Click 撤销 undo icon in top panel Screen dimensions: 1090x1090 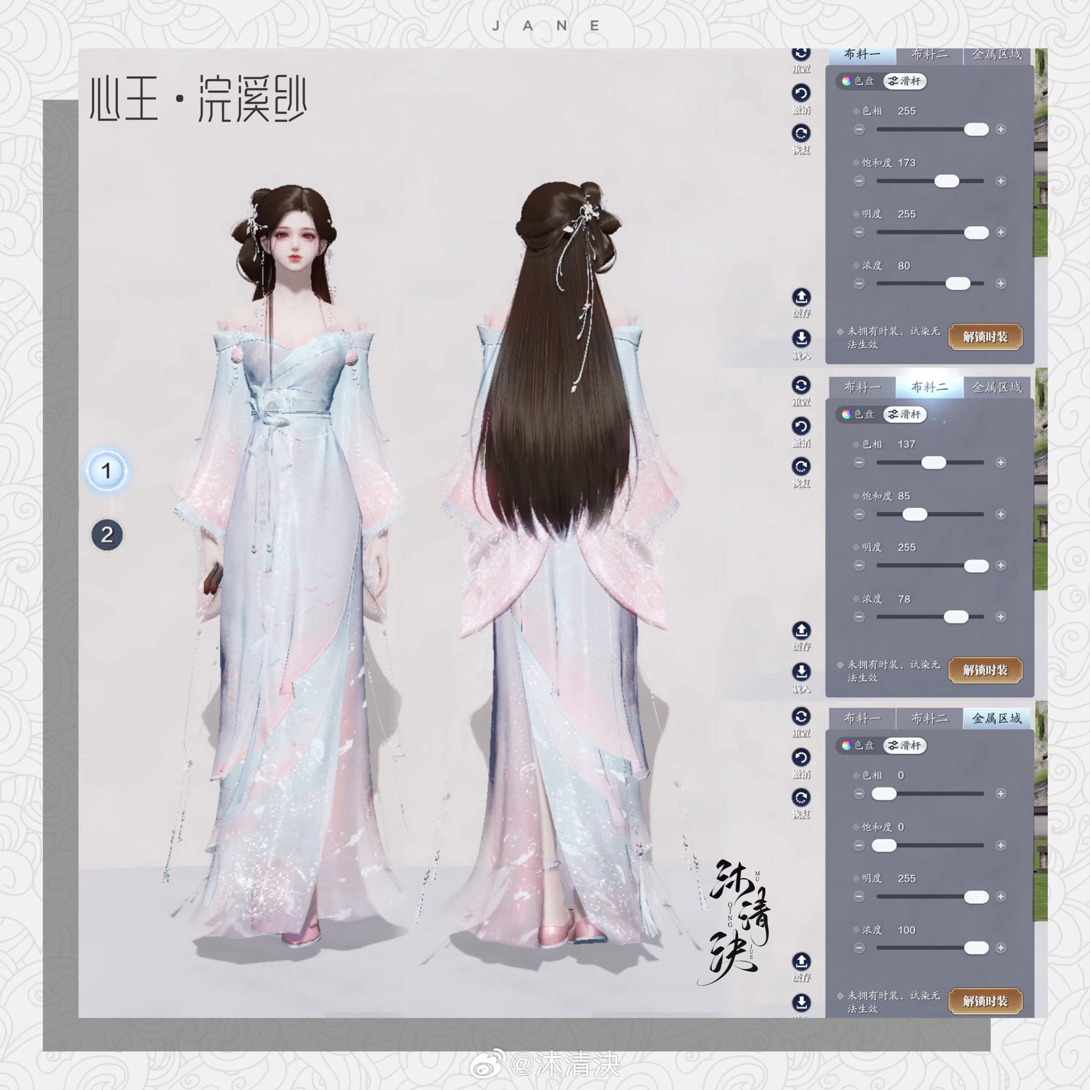(800, 93)
